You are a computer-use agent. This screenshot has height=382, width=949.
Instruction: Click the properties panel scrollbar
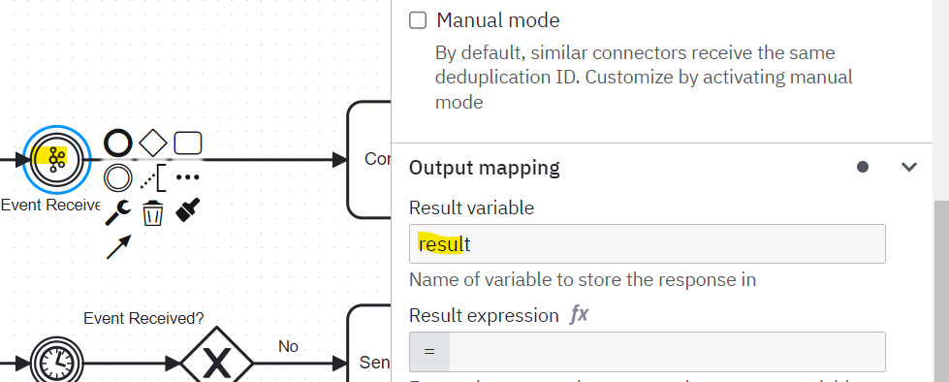click(x=940, y=291)
